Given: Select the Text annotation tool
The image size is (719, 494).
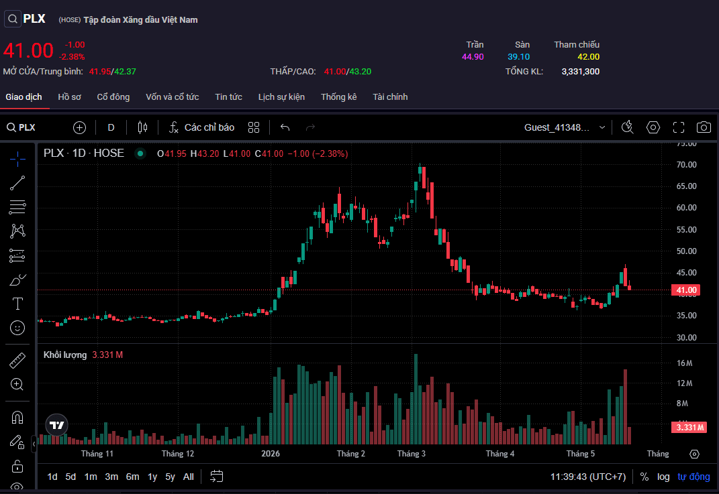Looking at the screenshot, I should 17,304.
